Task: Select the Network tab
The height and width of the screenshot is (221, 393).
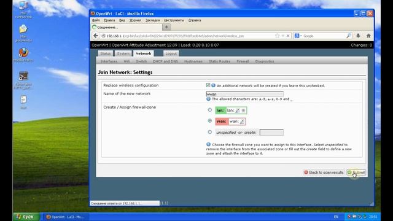Action: 143,53
